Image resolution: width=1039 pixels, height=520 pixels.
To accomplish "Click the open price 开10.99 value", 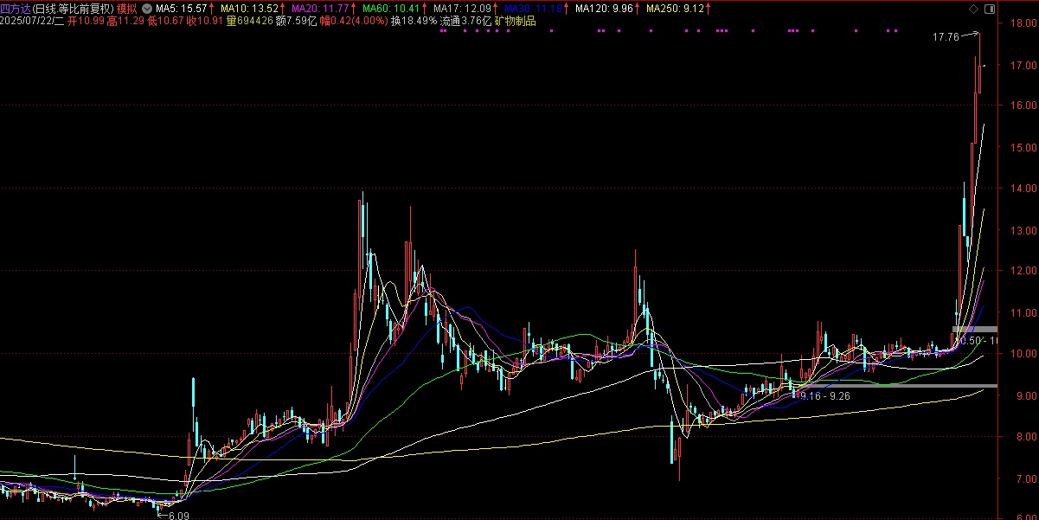I will click(86, 21).
